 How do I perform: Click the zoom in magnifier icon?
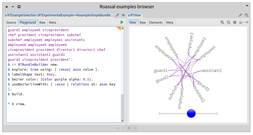(x=222, y=23)
